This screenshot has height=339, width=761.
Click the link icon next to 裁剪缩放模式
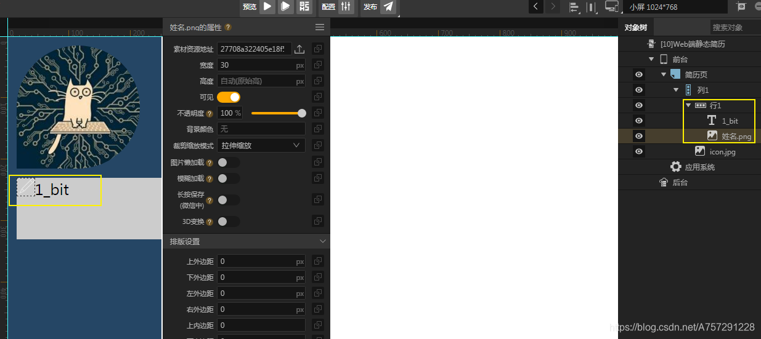(317, 145)
